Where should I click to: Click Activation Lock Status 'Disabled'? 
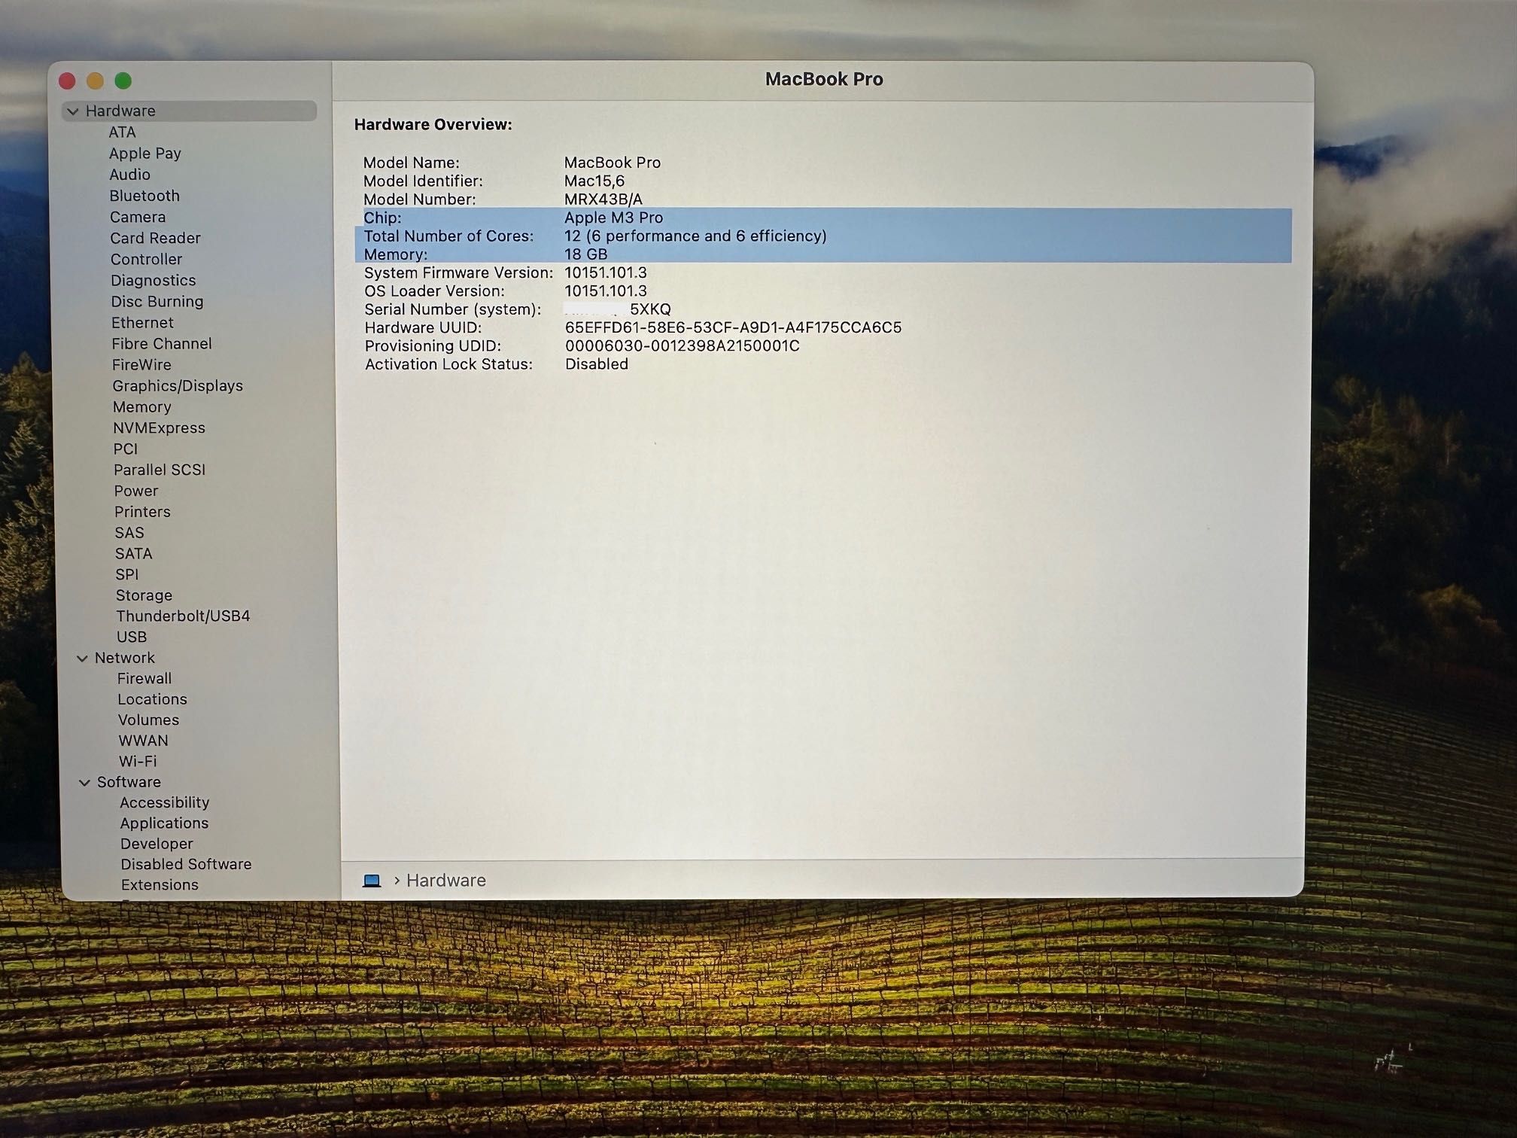(597, 364)
